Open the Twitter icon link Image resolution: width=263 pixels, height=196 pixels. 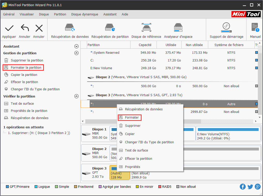click(250, 187)
